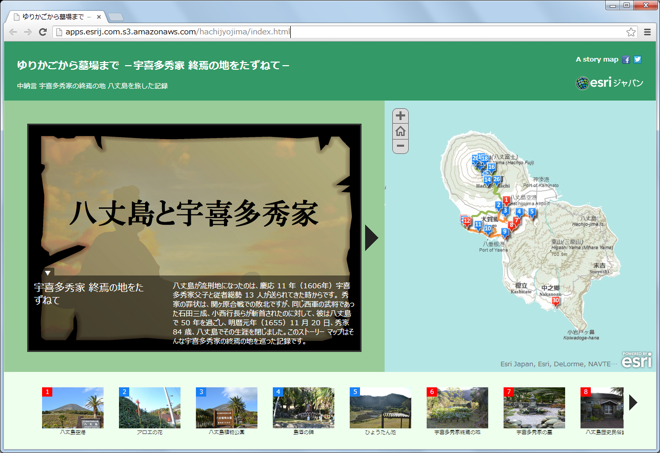Image resolution: width=660 pixels, height=453 pixels.
Task: Select blue map marker number 26
Action: tap(496, 180)
